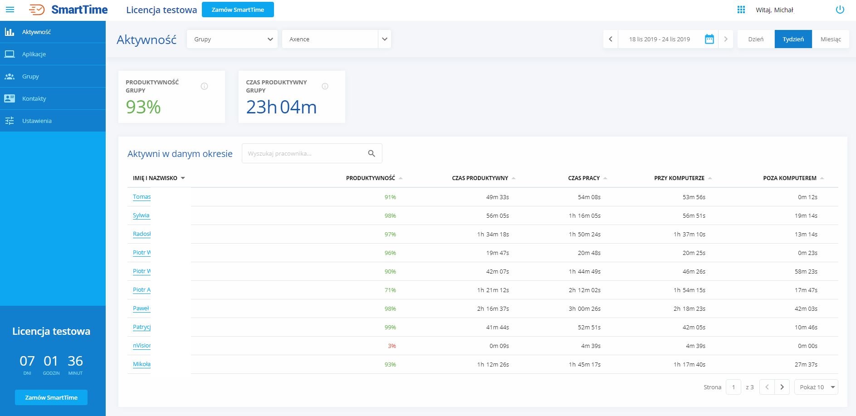Open the Pokaż 10 page size dropdown
Screen dimensions: 856x416
click(816, 387)
